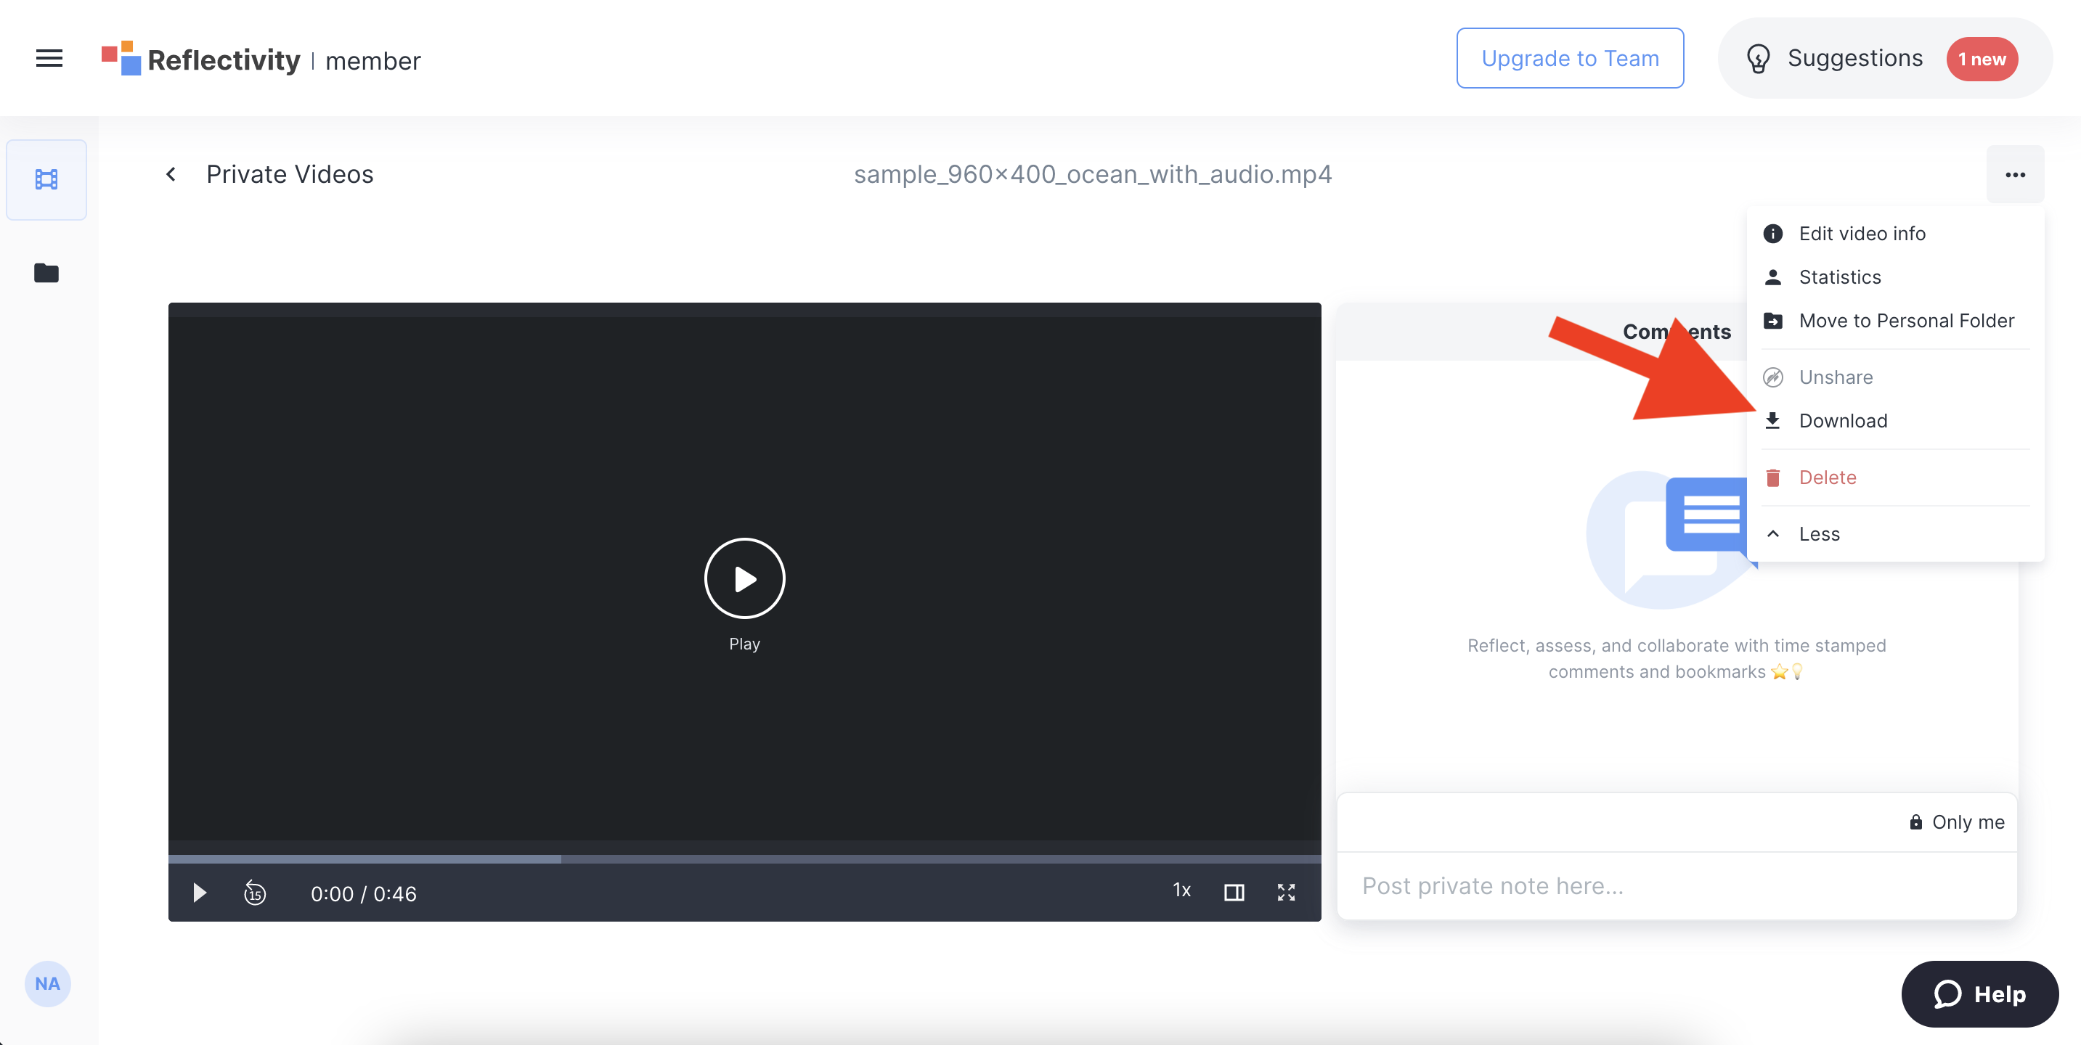Select Download from the menu
This screenshot has height=1045, width=2081.
(x=1842, y=421)
